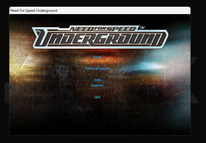Click the window title 'Need For Speed Underground'
Viewport: 206px width, 143px height.
[34, 11]
